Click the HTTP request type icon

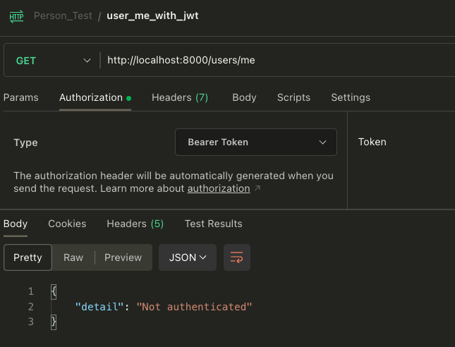pos(16,16)
